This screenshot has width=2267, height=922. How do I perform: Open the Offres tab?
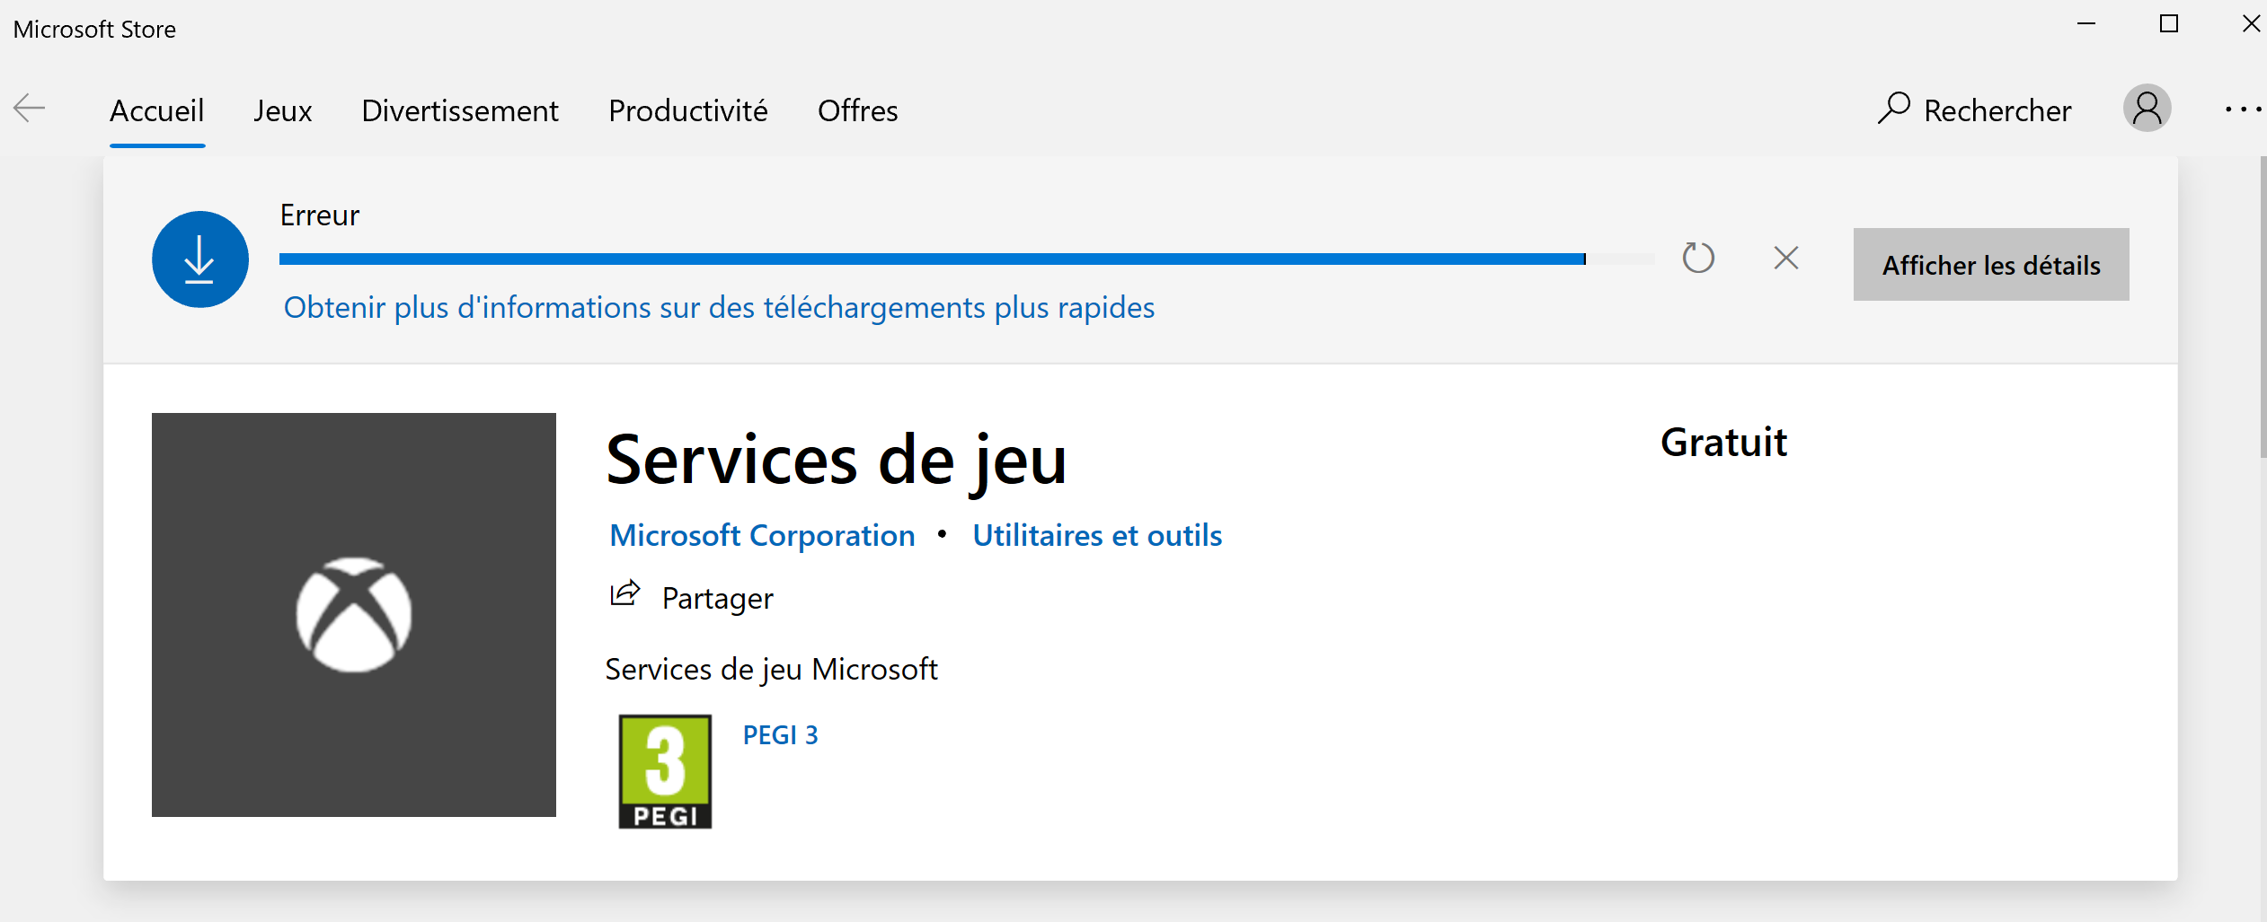[x=858, y=110]
